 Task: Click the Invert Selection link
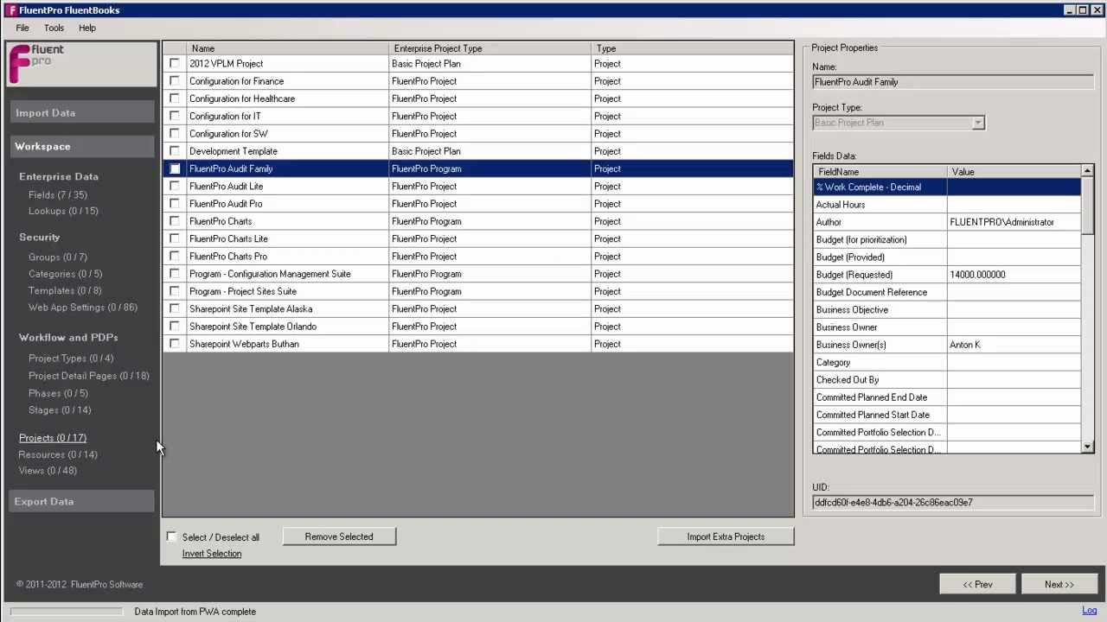pyautogui.click(x=212, y=554)
